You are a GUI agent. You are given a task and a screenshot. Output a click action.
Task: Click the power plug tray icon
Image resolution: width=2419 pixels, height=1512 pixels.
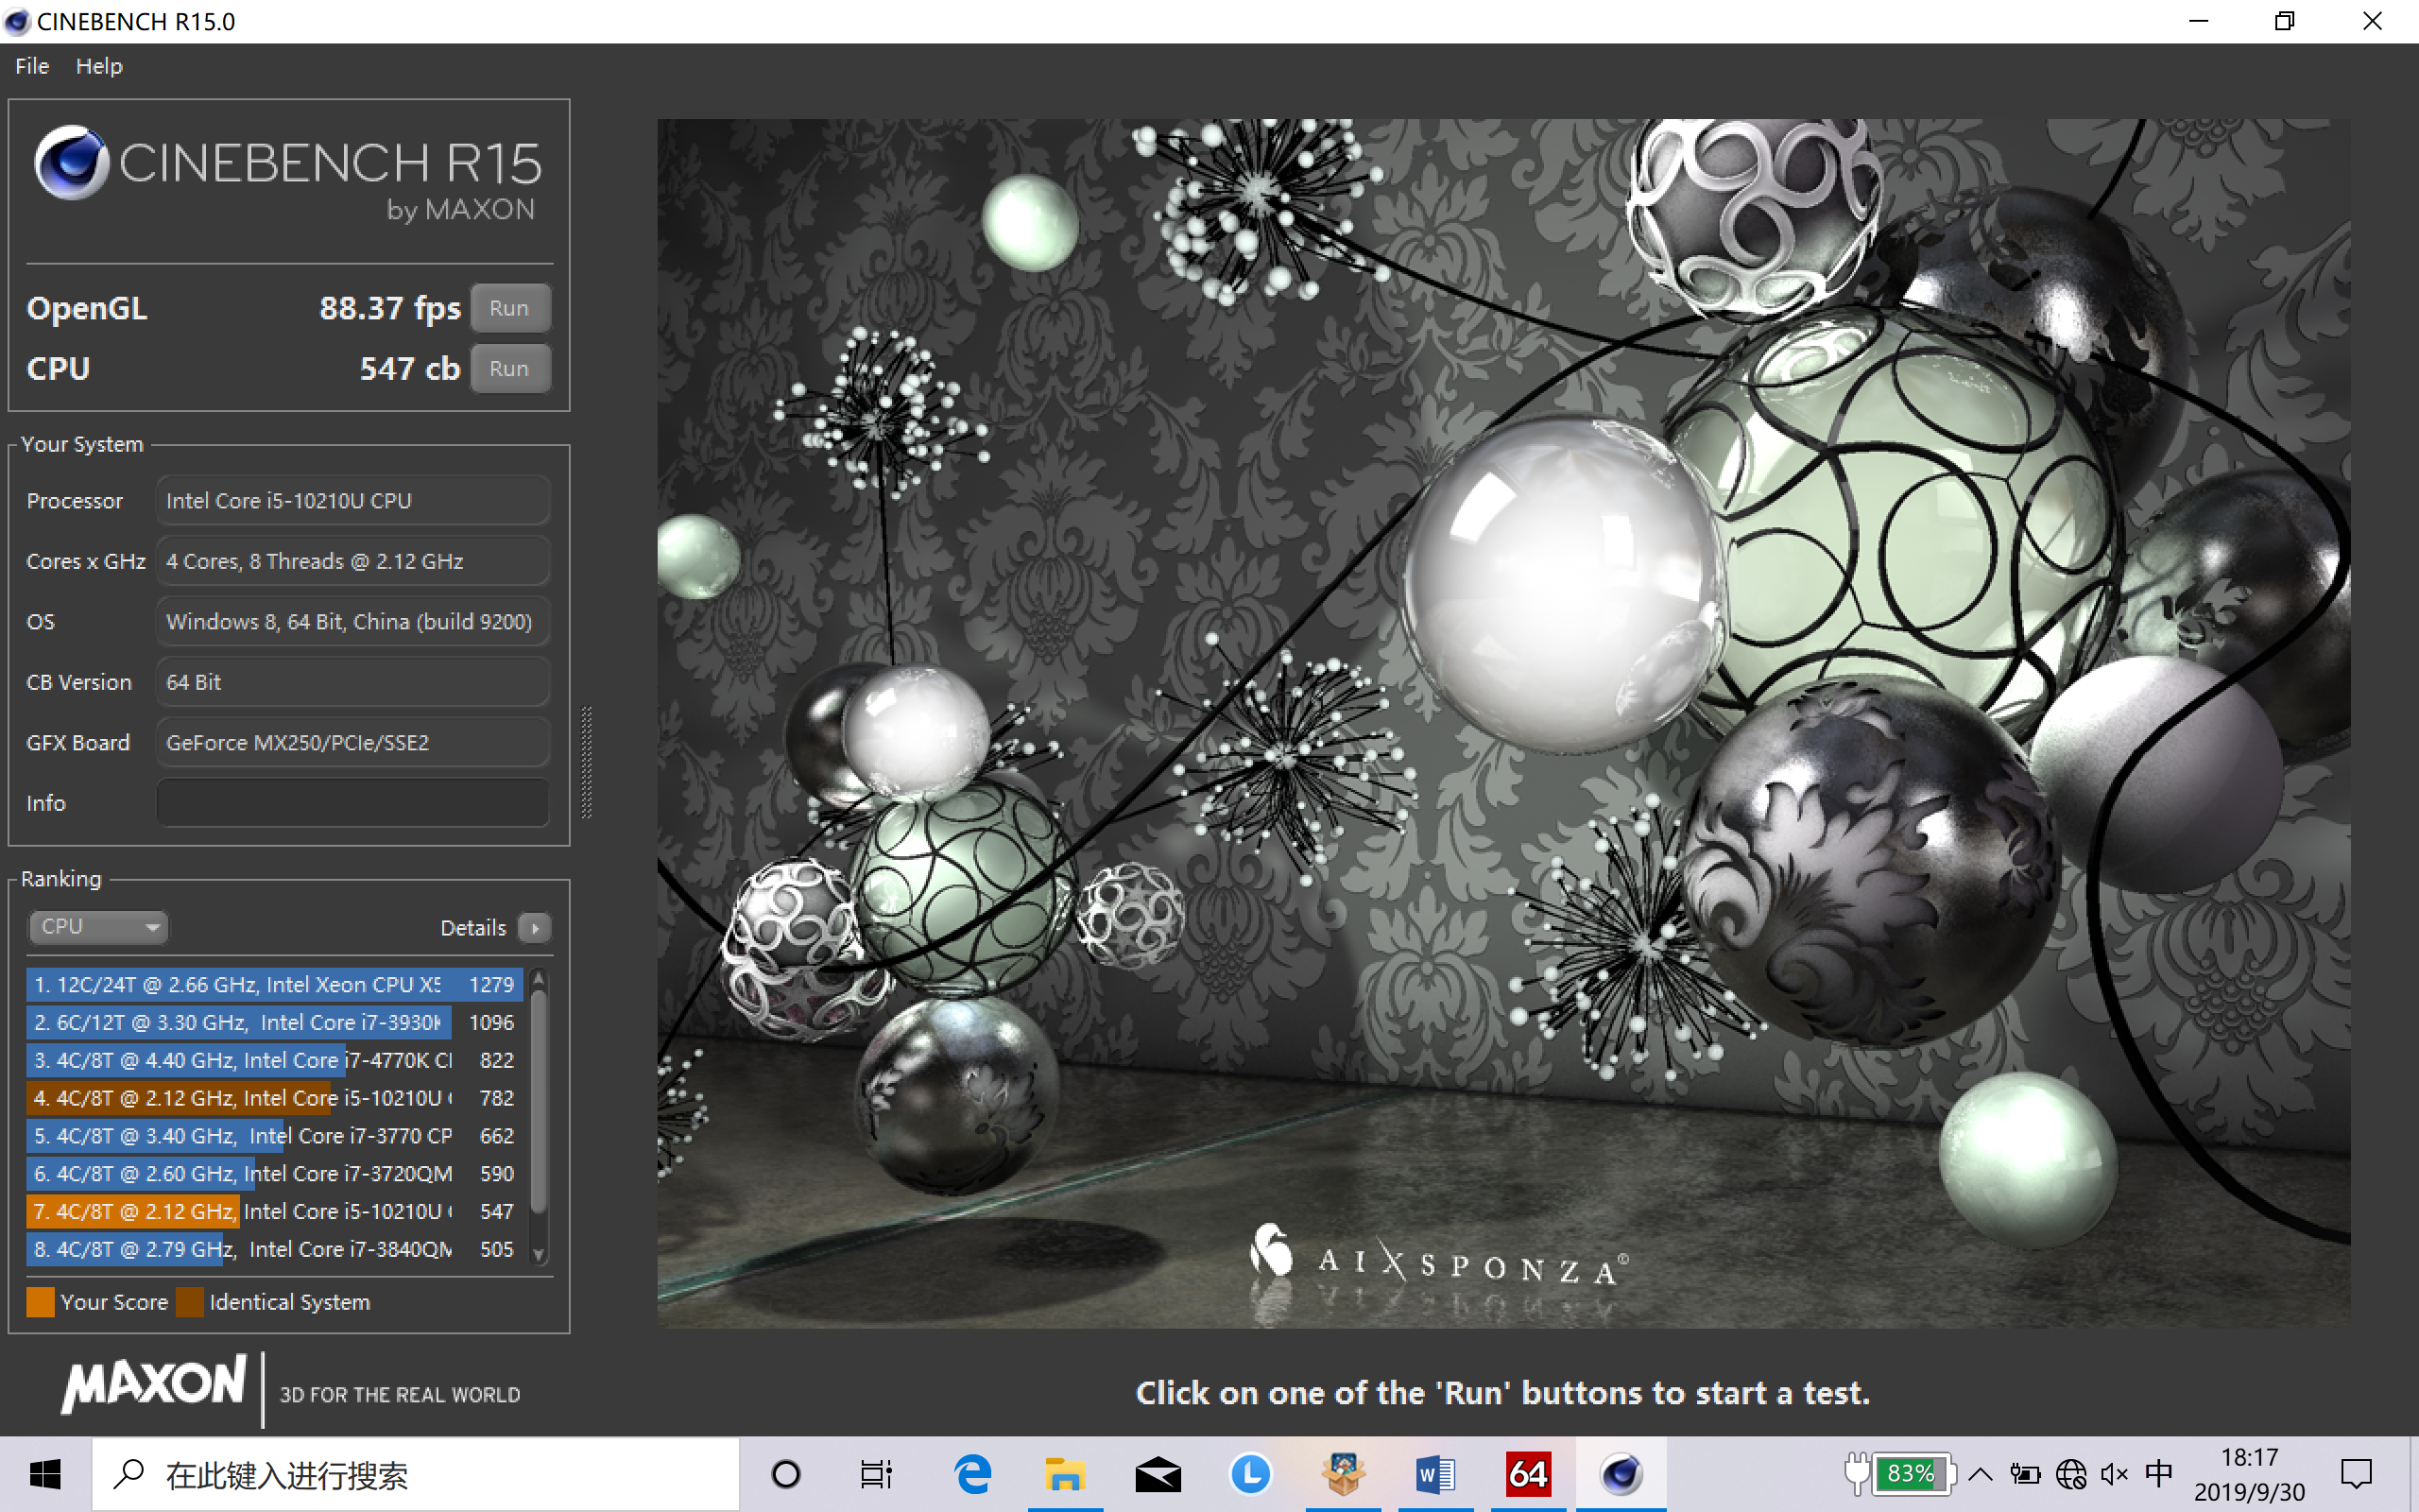tap(1856, 1473)
